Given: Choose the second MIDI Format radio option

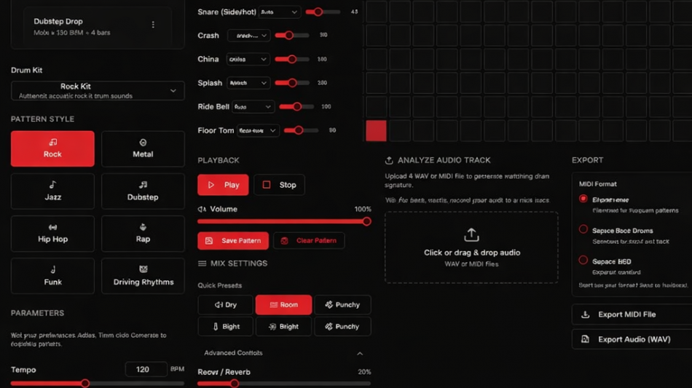Looking at the screenshot, I should point(583,229).
